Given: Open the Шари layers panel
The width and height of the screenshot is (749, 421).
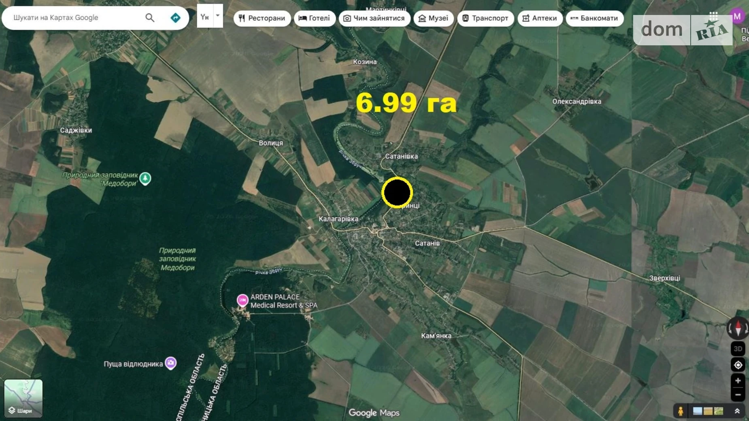Looking at the screenshot, I should (23, 399).
